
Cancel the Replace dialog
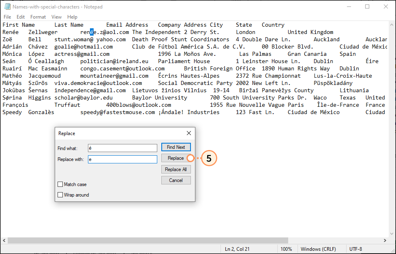176,180
